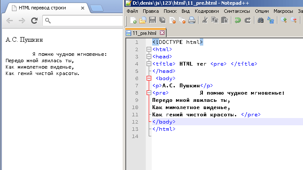This screenshot has height=170, width=303.
Task: Click line number 14 in the margin
Action: (135, 136)
